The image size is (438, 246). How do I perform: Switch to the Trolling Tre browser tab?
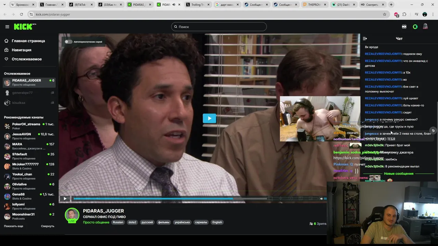pos(198,5)
